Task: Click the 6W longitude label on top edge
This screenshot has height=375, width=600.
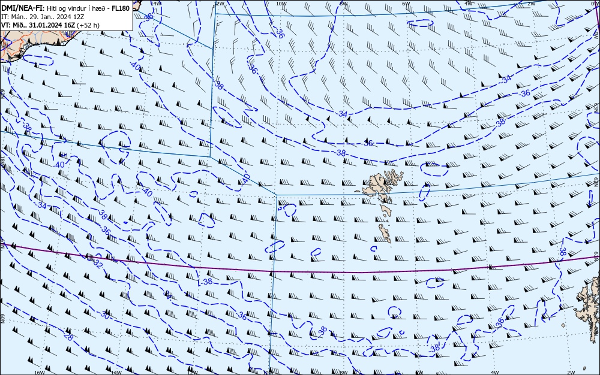Action: [406, 3]
